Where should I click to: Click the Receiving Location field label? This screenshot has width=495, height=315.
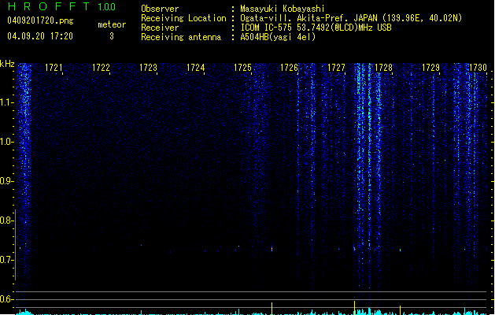coord(183,18)
